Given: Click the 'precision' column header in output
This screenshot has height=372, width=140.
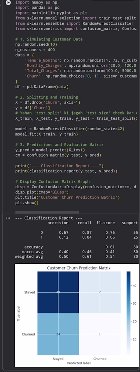Looking at the screenshot, I should coord(58,223).
